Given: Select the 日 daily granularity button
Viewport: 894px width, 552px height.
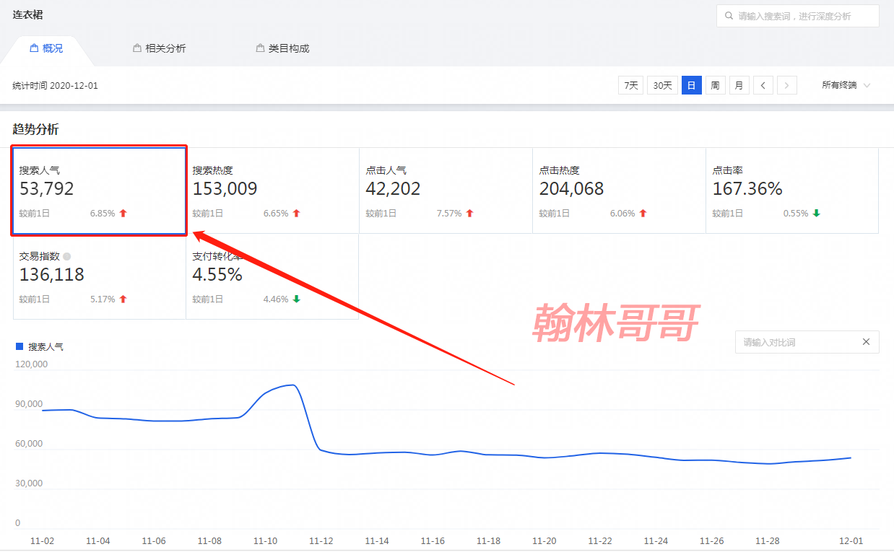Looking at the screenshot, I should [692, 85].
